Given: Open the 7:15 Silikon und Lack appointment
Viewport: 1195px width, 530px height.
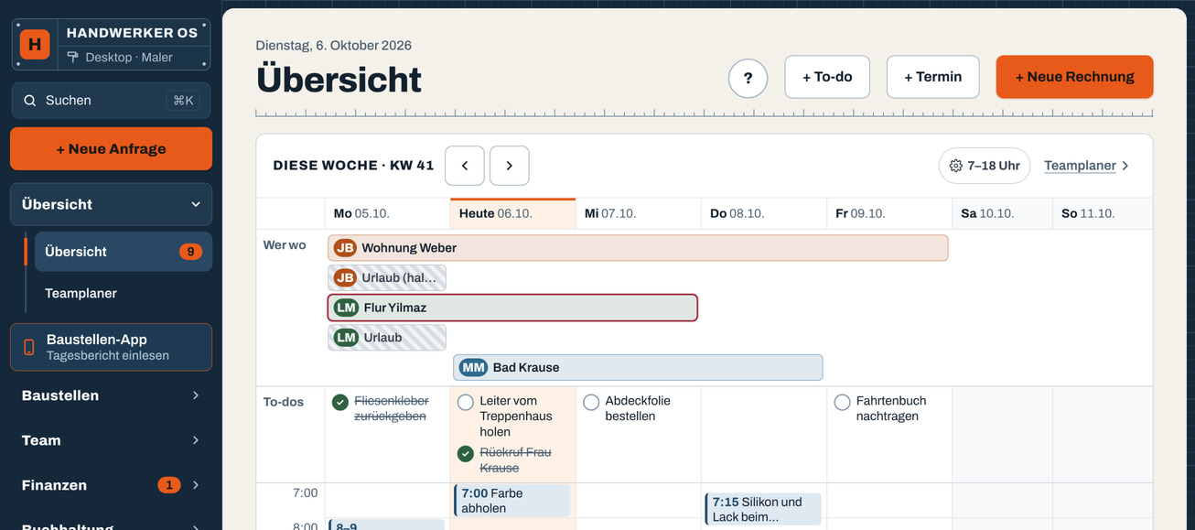Looking at the screenshot, I should click(x=763, y=509).
